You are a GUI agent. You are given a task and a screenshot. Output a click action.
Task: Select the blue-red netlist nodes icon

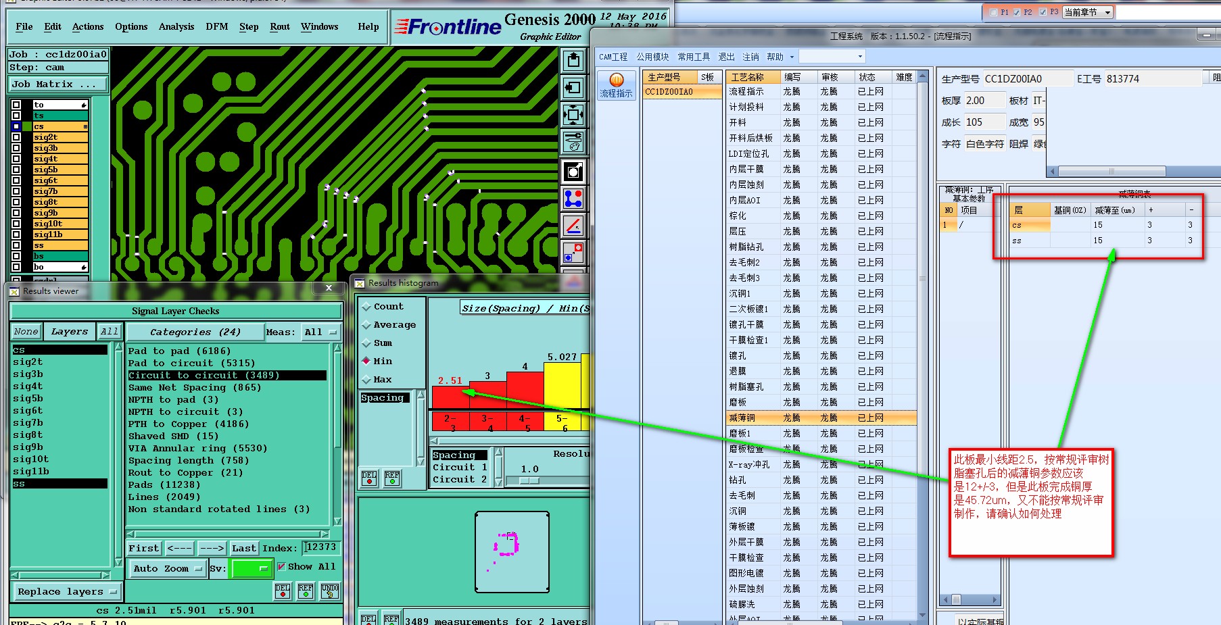tap(573, 199)
